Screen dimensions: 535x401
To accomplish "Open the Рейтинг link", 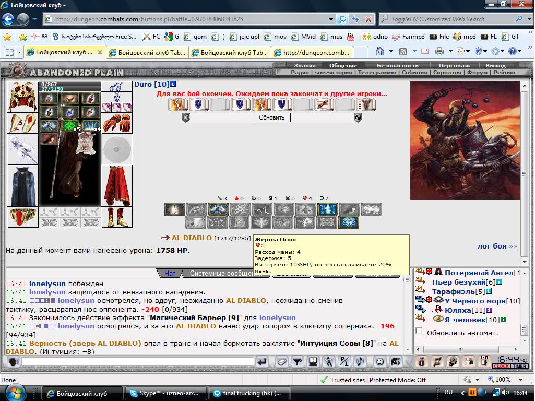I will tap(505, 72).
